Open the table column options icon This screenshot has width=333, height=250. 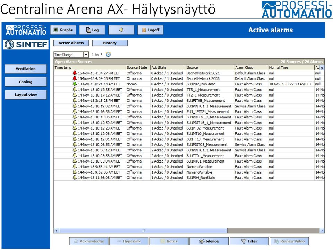pos(322,68)
